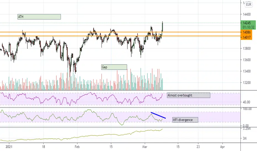This screenshot has width=257, height=151.
Task: Click the 40.00 RSI axis label
Action: tap(246, 102)
